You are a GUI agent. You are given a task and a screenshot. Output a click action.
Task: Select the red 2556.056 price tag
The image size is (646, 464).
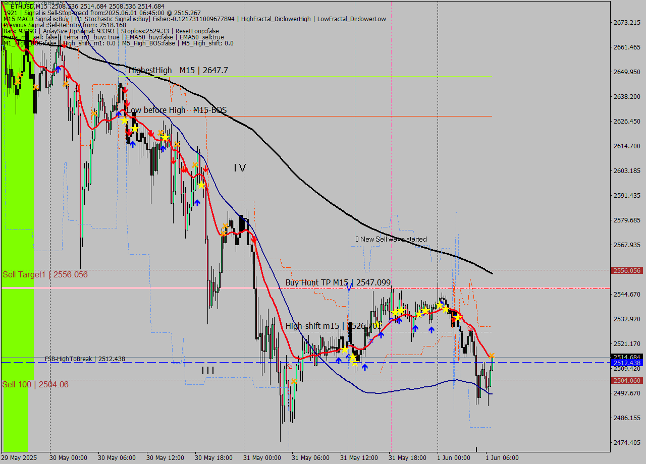pyautogui.click(x=627, y=270)
